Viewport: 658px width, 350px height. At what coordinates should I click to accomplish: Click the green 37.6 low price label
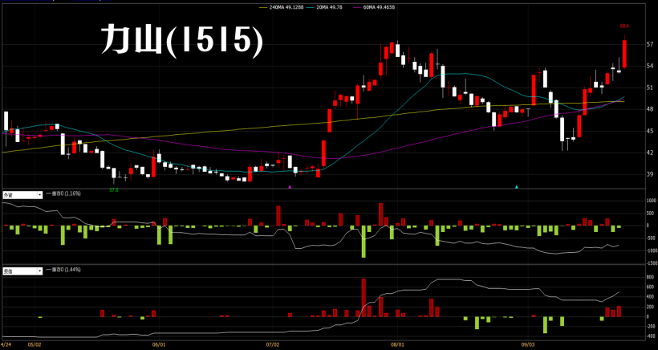click(114, 190)
